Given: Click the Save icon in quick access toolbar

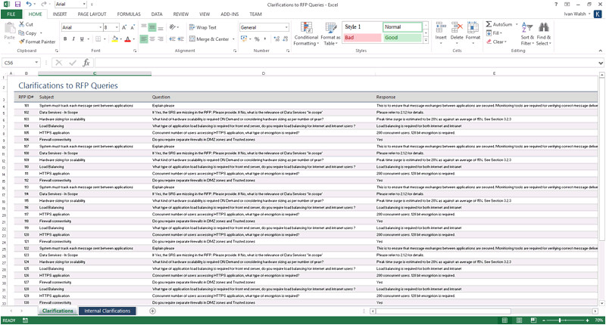Looking at the screenshot, I should [17, 5].
